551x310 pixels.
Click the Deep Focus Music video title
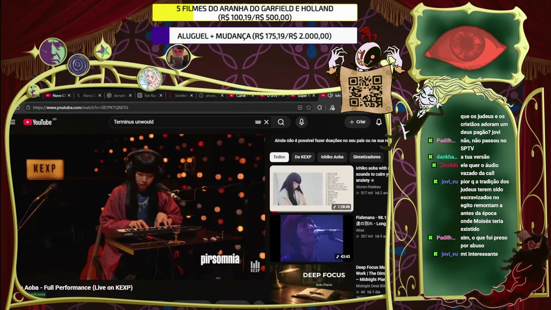[371, 273]
